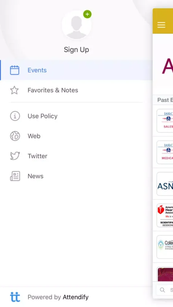Click the Use Policy info icon

click(15, 116)
